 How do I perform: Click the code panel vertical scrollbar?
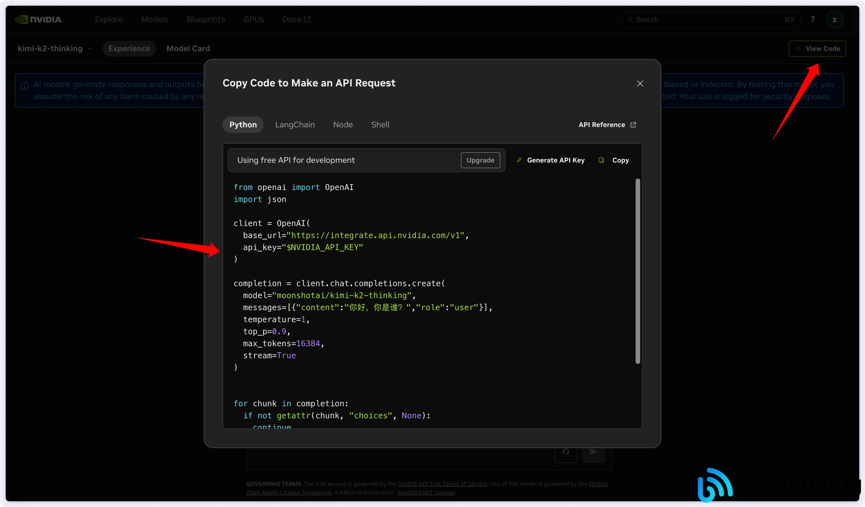tap(637, 271)
